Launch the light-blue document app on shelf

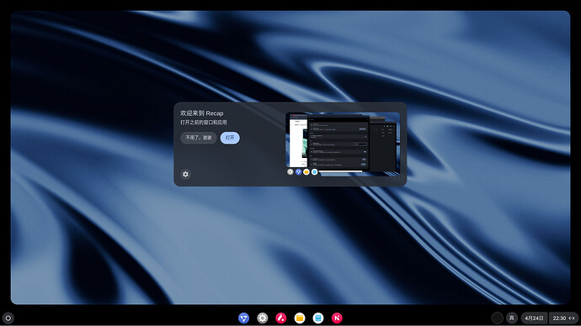coord(318,318)
